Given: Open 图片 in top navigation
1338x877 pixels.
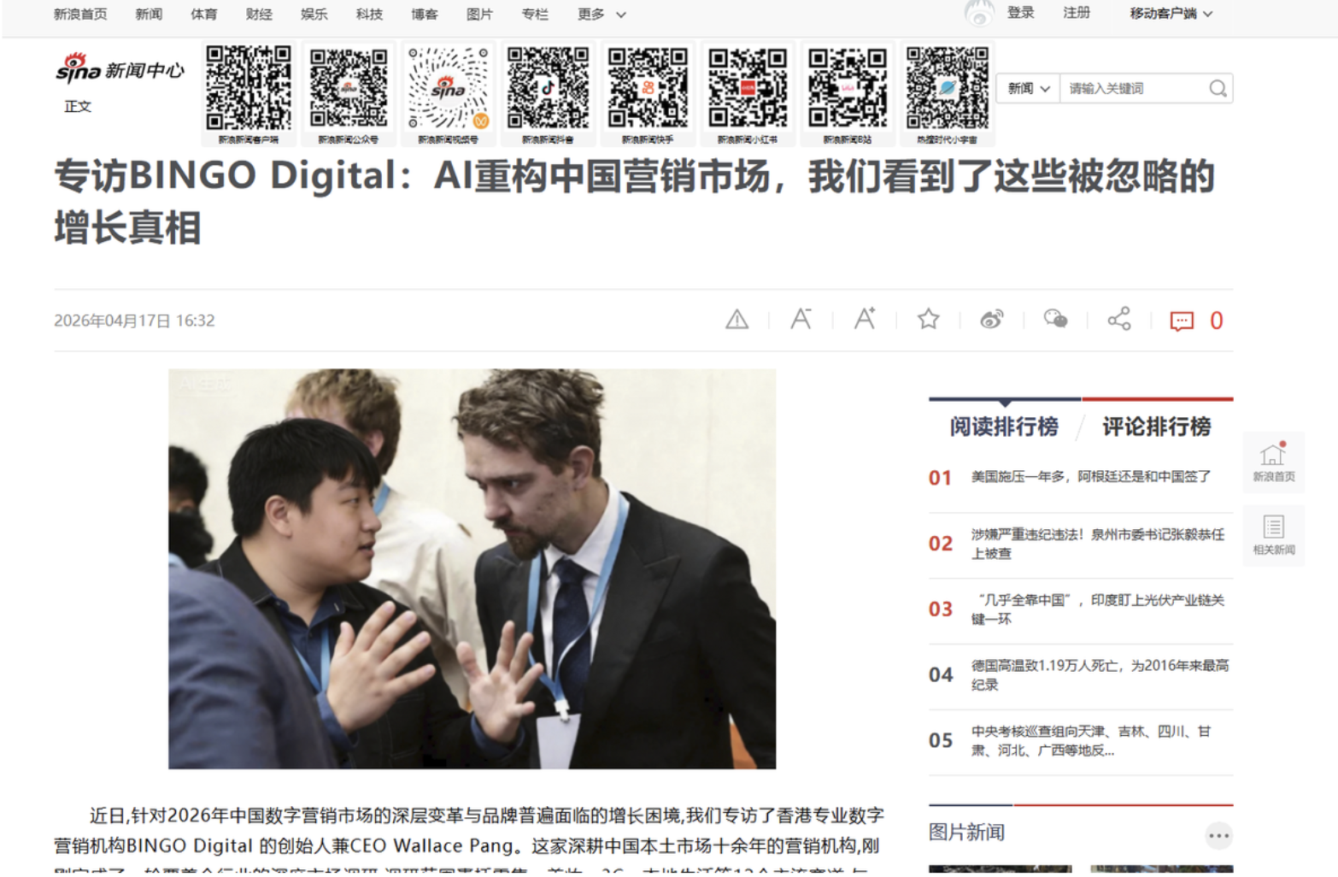Looking at the screenshot, I should pyautogui.click(x=479, y=15).
